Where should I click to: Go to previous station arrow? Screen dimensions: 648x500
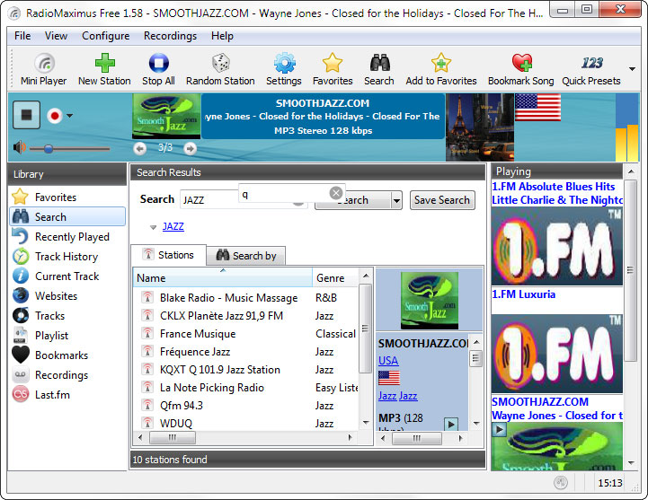point(140,148)
